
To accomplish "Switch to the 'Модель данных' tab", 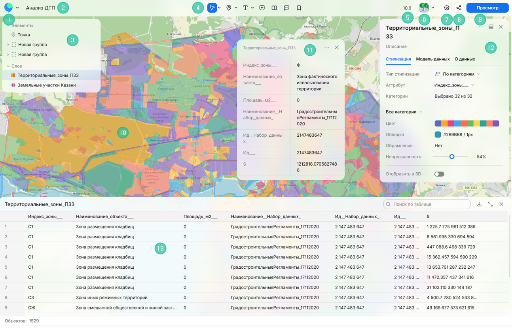I will (x=432, y=59).
